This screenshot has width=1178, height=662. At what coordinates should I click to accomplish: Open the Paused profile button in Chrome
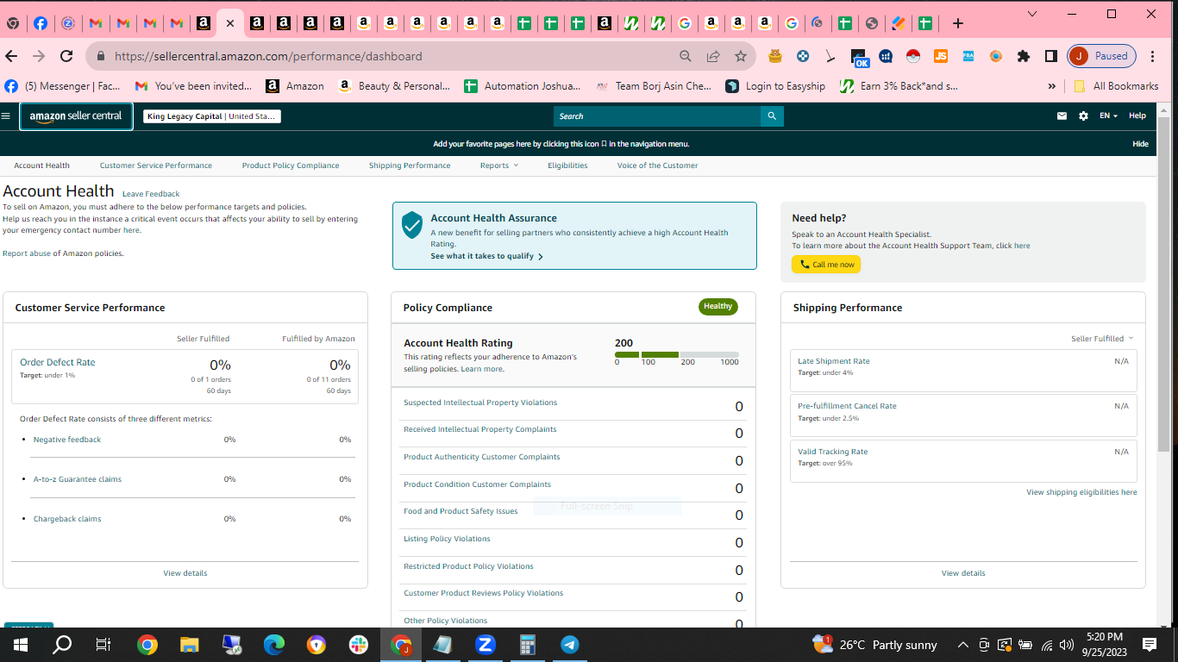[x=1101, y=56]
